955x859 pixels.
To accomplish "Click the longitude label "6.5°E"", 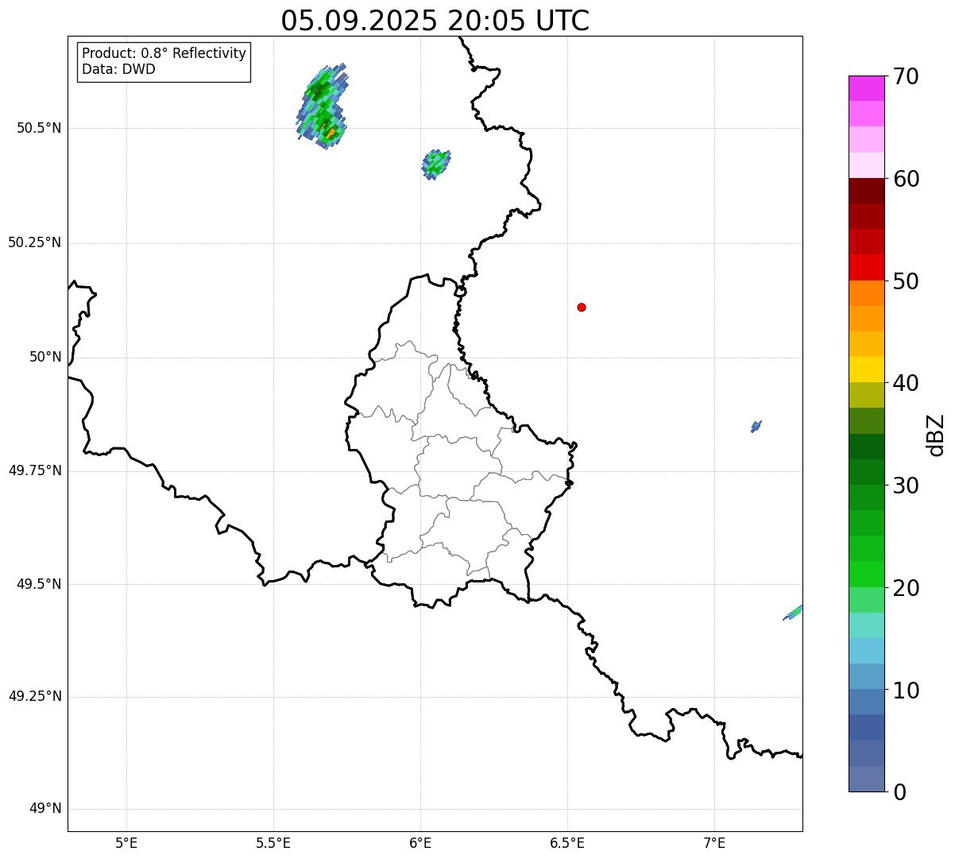I will point(567,843).
